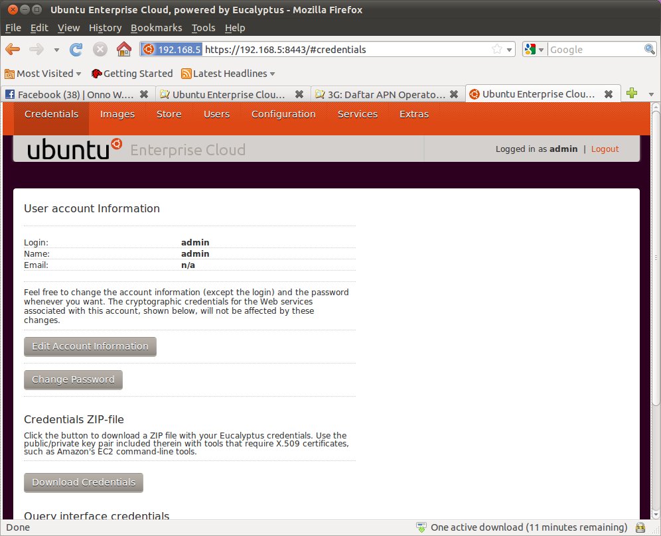The width and height of the screenshot is (661, 536).
Task: Switch to the Facebook (38) tab
Action: pos(76,94)
